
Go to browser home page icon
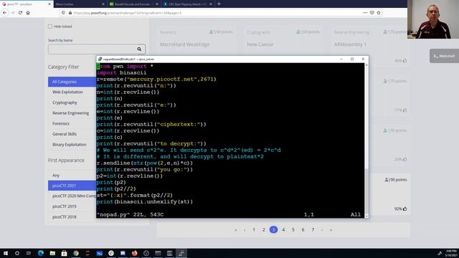[28, 13]
